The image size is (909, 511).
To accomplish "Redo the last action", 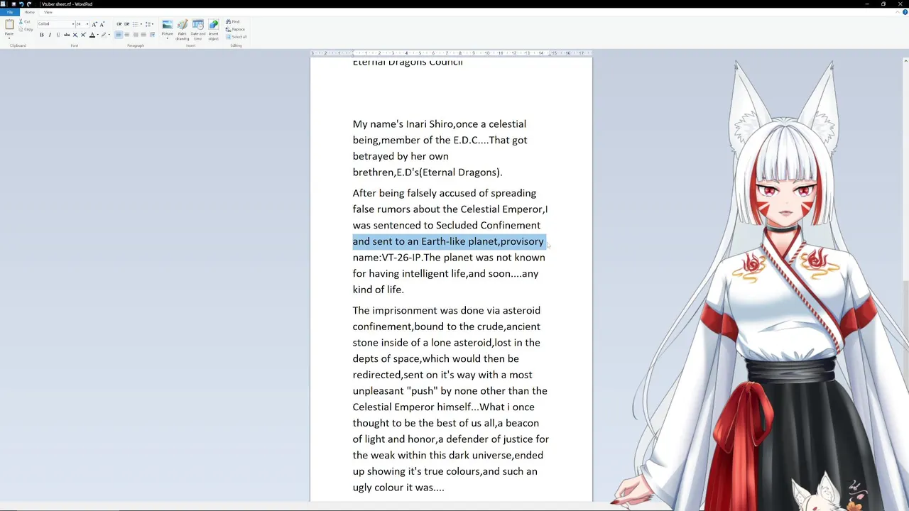I will 28,4.
